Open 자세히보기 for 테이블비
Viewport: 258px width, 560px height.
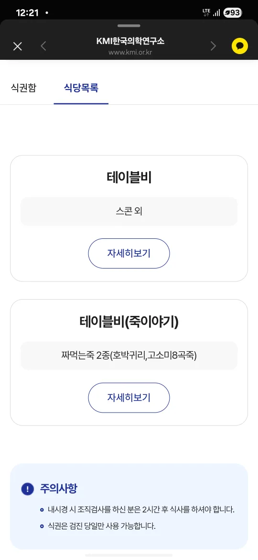pos(129,253)
